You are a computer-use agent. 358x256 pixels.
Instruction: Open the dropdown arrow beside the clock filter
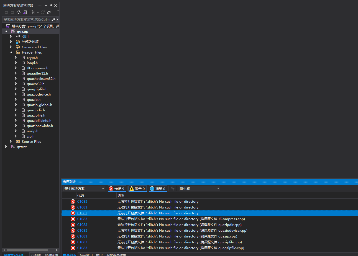coord(38,12)
